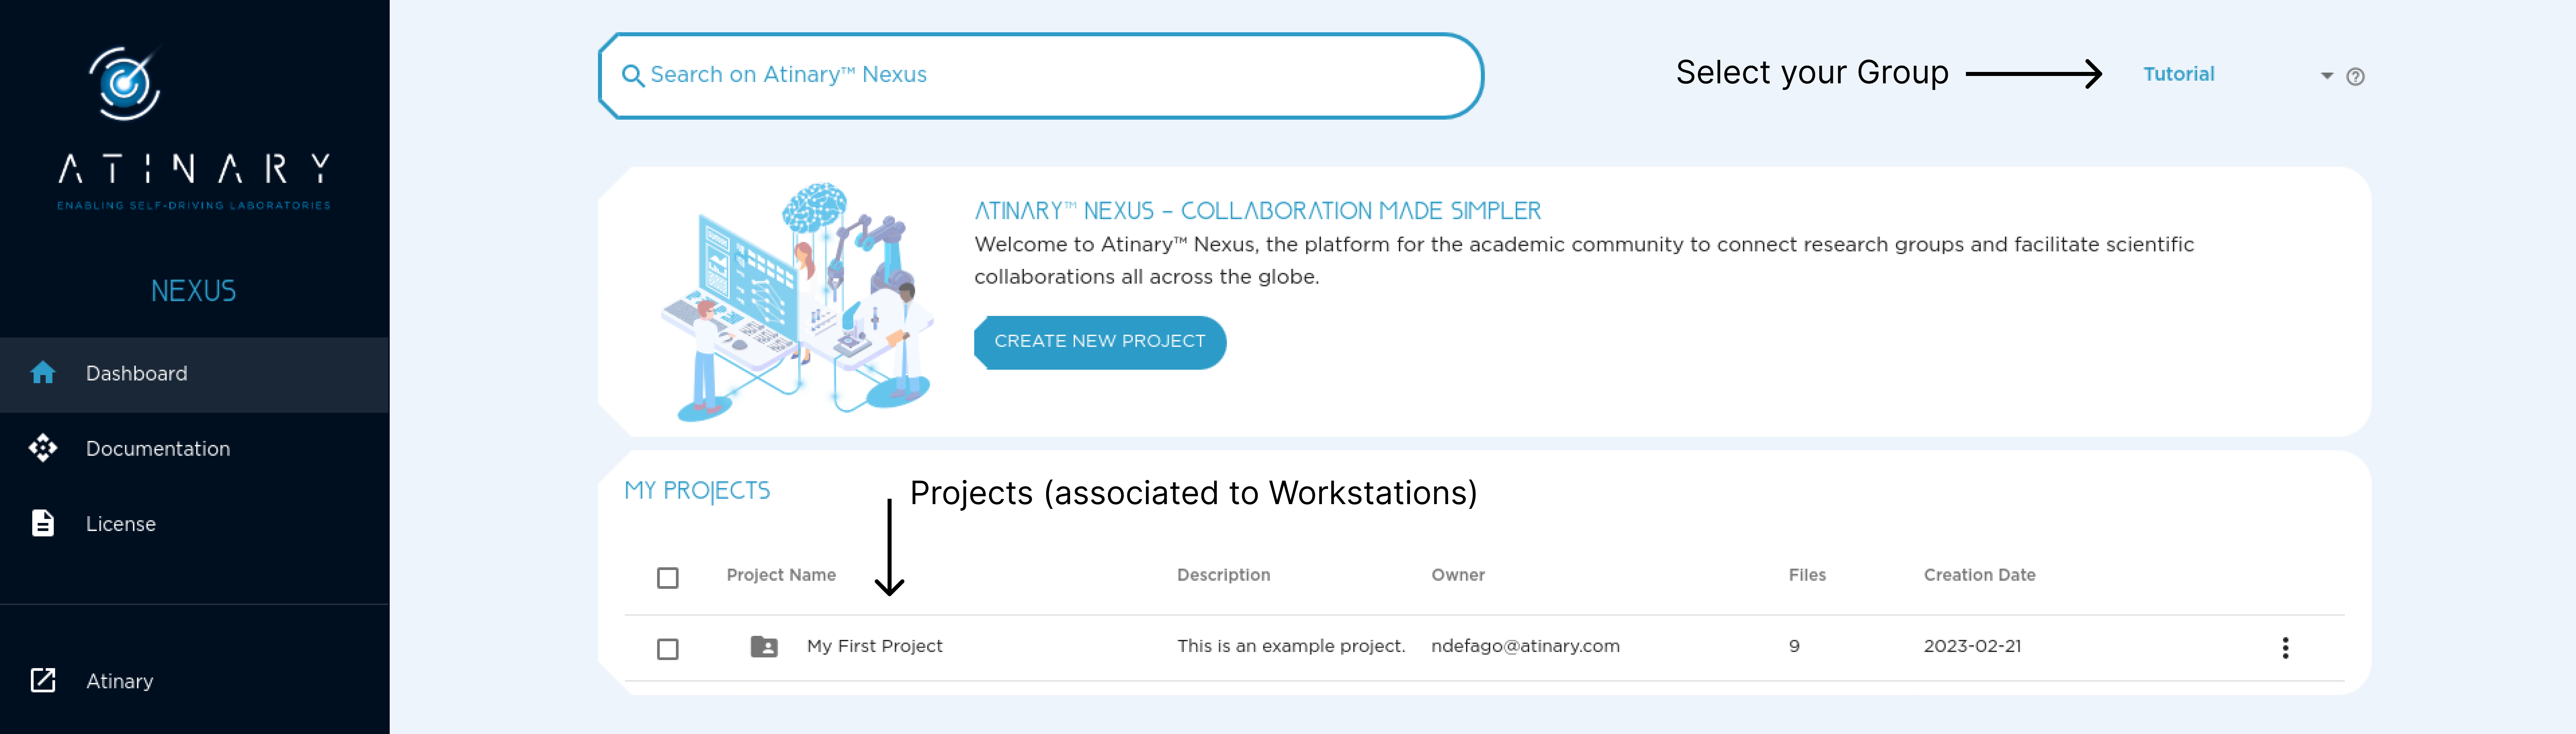Open the Documentation menu item
The image size is (2576, 734).
[x=194, y=449]
